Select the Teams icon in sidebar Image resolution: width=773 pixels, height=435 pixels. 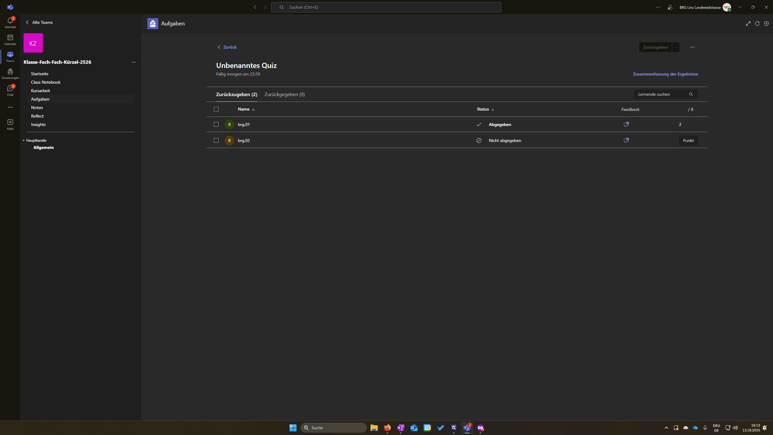pos(10,56)
